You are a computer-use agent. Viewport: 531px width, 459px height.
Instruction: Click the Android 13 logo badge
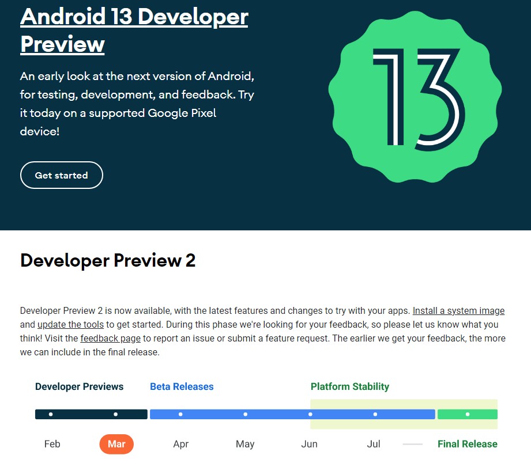pyautogui.click(x=412, y=95)
